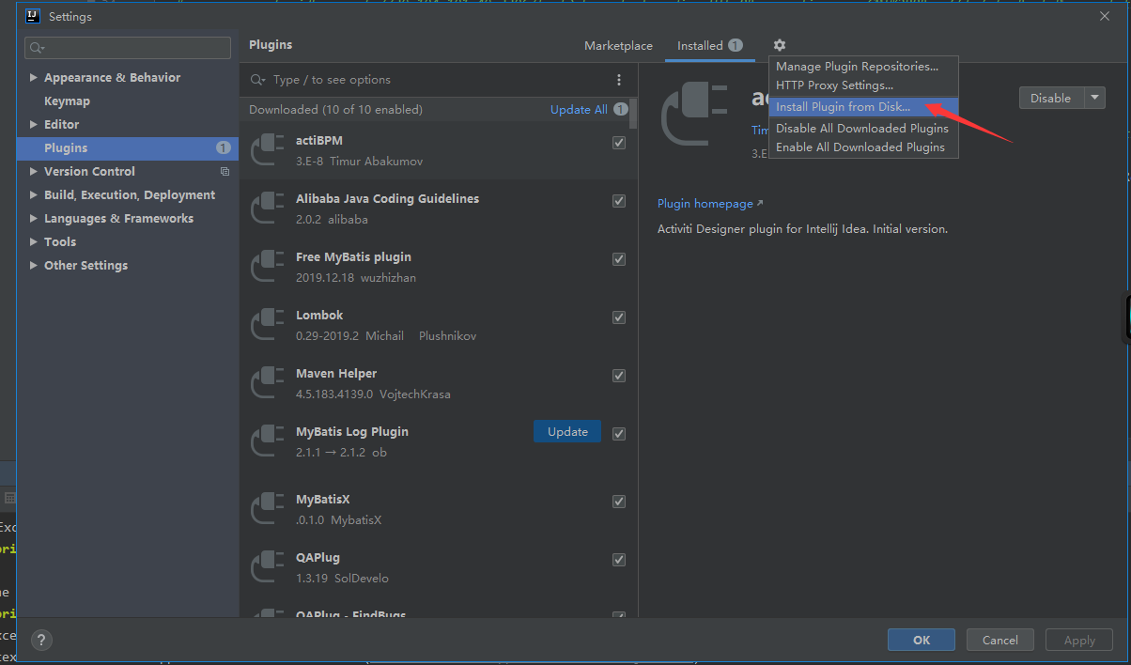Open the plugin list options kebab menu
The width and height of the screenshot is (1131, 665).
pyautogui.click(x=618, y=80)
